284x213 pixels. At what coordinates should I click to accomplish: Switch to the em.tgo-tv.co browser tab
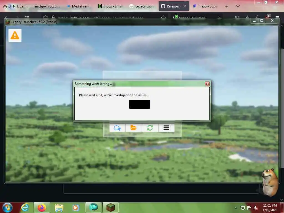click(x=47, y=6)
